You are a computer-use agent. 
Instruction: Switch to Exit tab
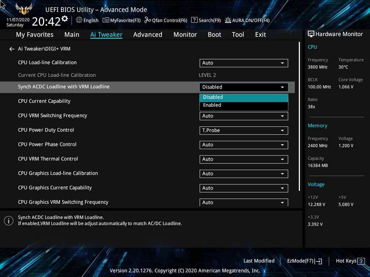pos(261,35)
